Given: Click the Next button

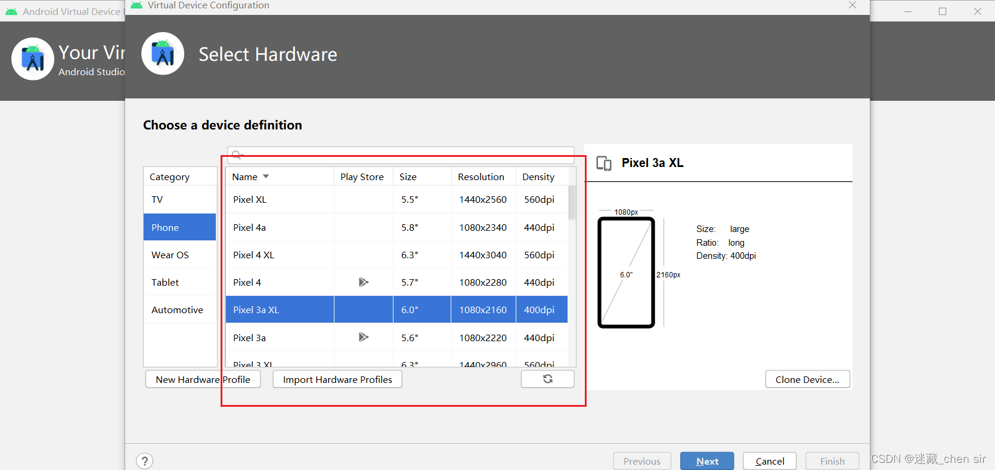Looking at the screenshot, I should pyautogui.click(x=707, y=461).
